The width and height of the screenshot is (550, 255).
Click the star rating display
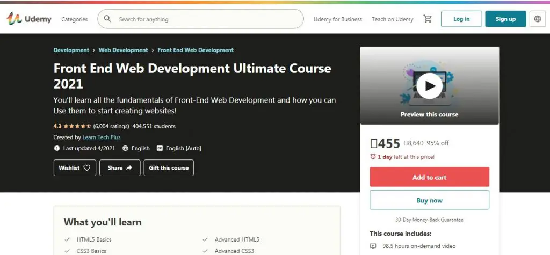click(77, 126)
